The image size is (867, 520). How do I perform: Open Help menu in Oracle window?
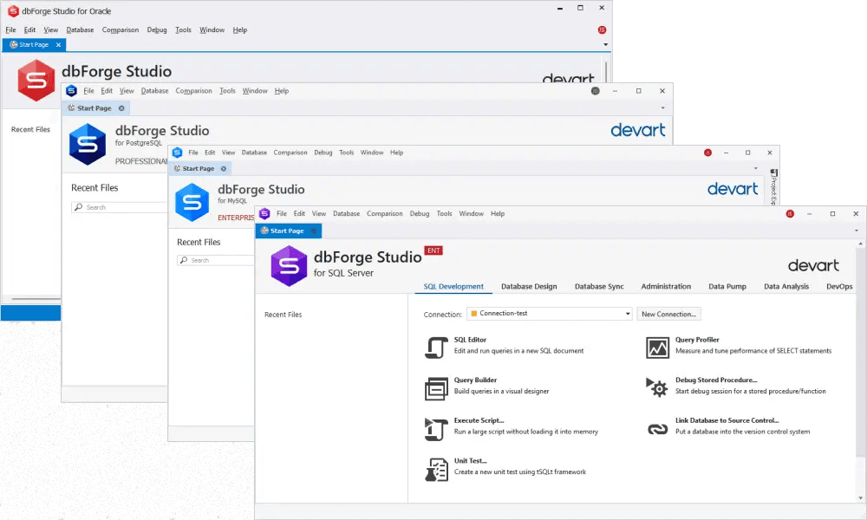coord(239,29)
